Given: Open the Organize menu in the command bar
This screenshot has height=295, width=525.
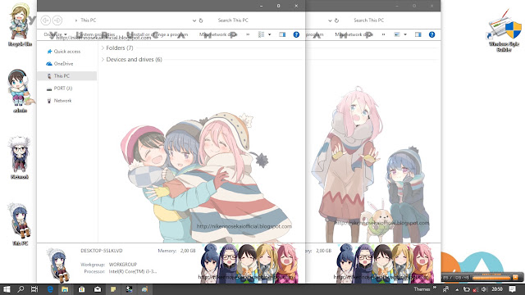Looking at the screenshot, I should pyautogui.click(x=56, y=34).
